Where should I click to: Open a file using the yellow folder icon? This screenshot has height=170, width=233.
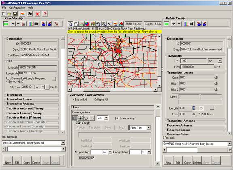point(9,14)
